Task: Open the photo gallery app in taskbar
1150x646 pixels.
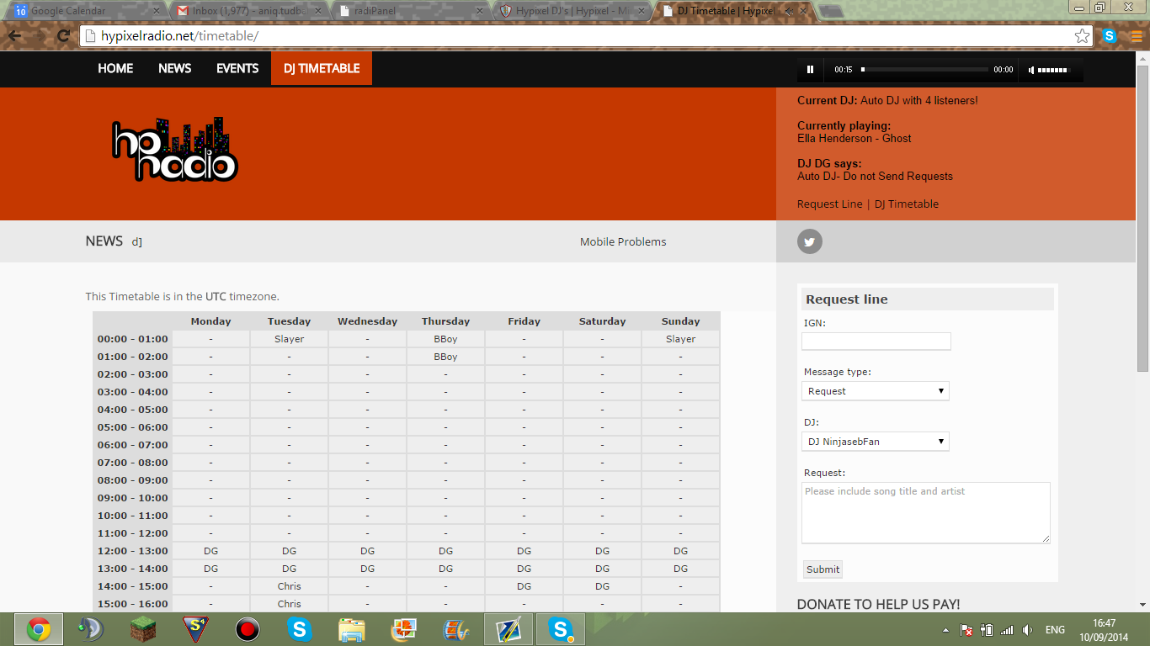Action: [404, 629]
